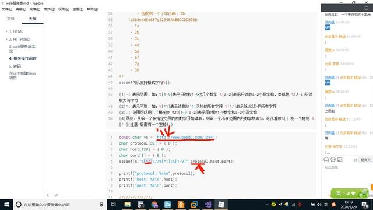Open the orange app icon on taskbar
This screenshot has width=373, height=210.
point(181,205)
